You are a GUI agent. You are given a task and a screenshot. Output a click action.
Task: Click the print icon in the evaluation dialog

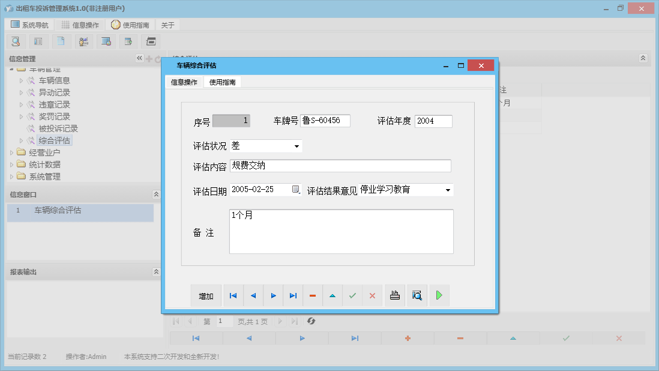[x=395, y=295]
